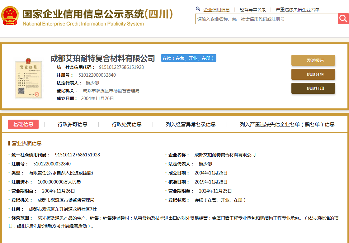Click the small search icon beside 企业信用信息
349x243 pixels.
point(198,9)
